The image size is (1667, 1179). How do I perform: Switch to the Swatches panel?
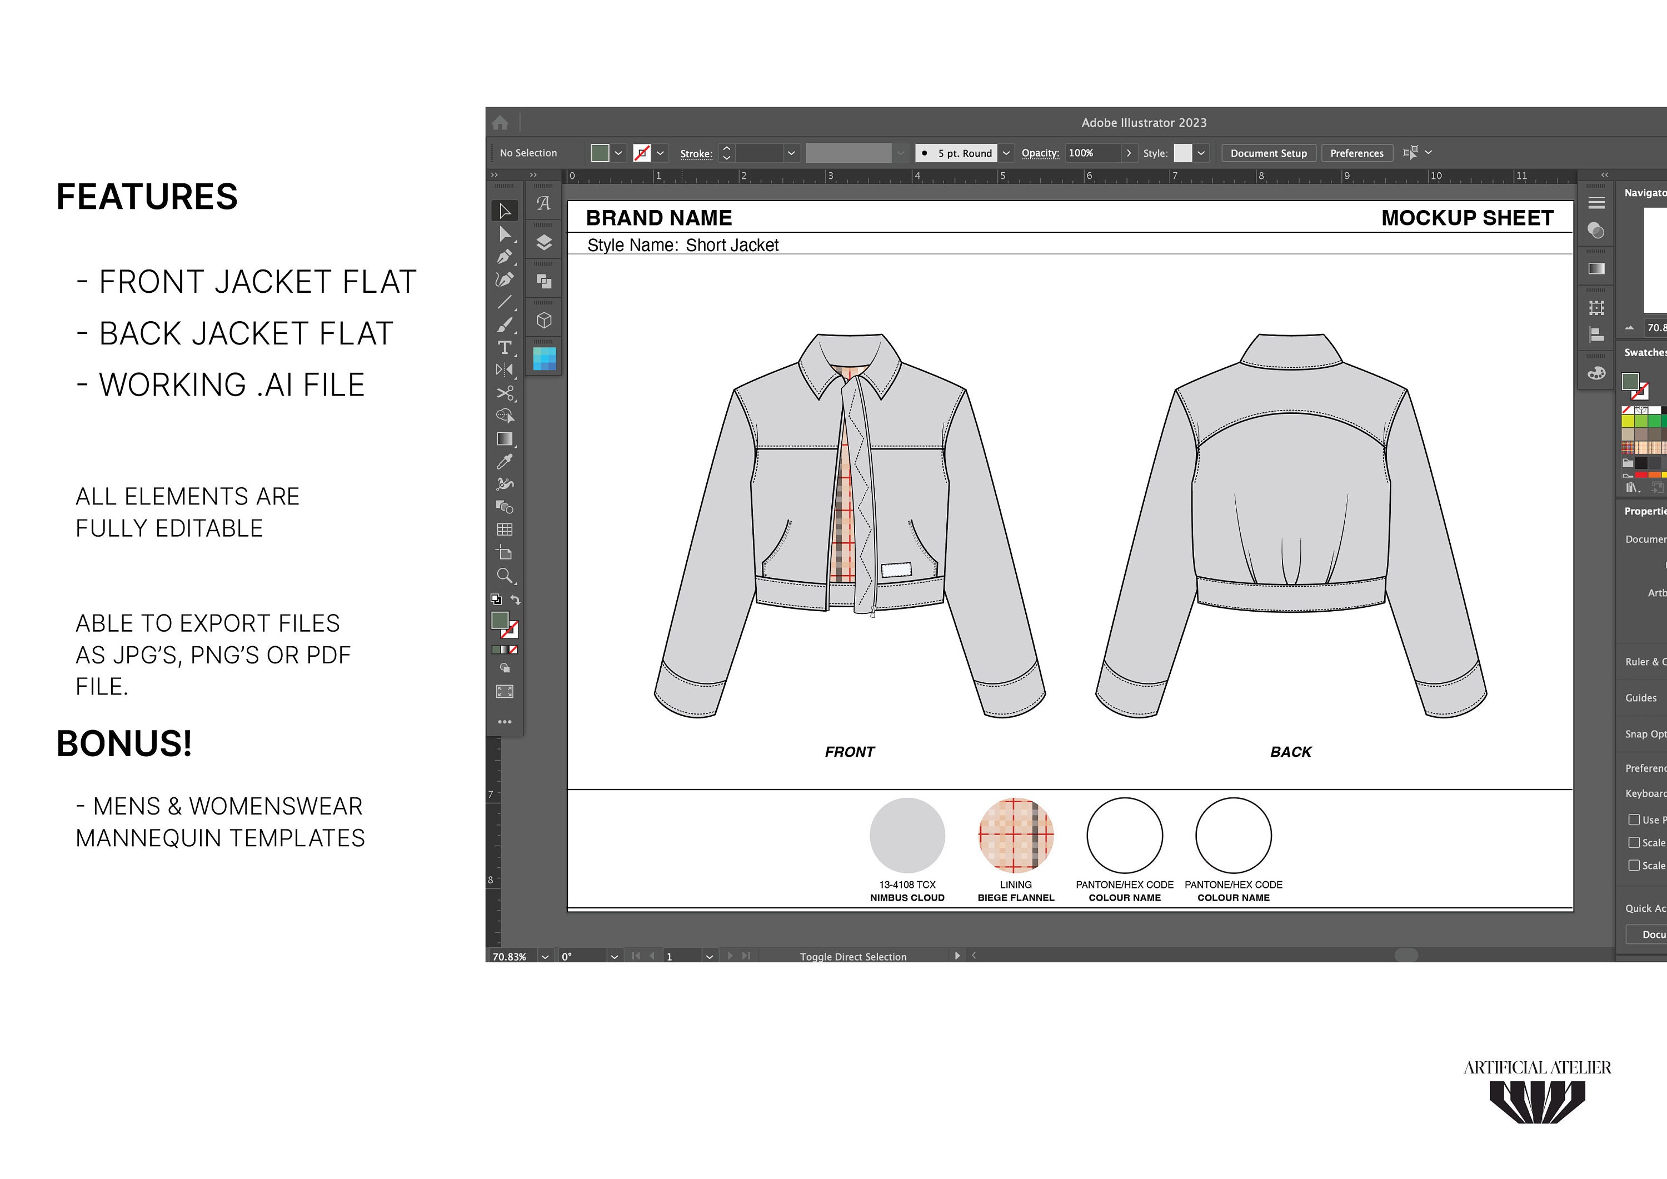tap(1644, 352)
